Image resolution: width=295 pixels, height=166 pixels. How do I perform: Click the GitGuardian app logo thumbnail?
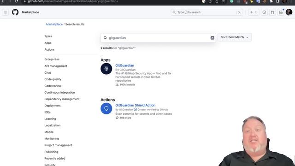click(106, 69)
